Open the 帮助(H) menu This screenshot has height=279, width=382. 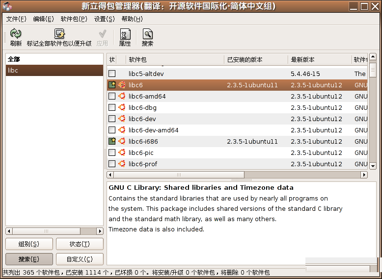[x=132, y=19]
